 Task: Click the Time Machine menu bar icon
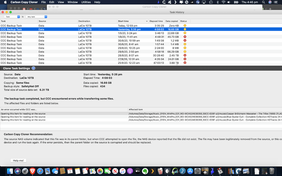point(211,2)
